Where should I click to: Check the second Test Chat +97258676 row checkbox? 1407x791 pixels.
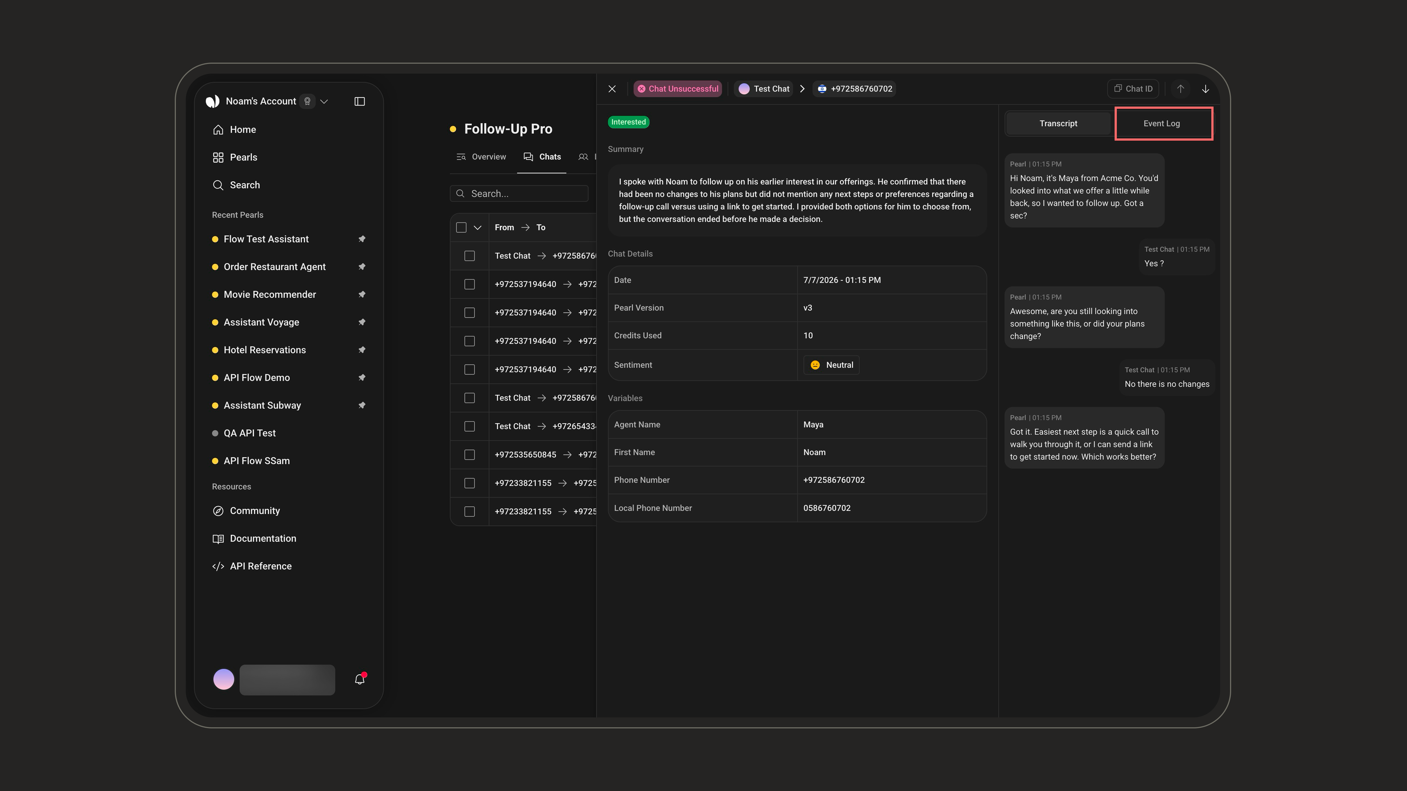(470, 398)
